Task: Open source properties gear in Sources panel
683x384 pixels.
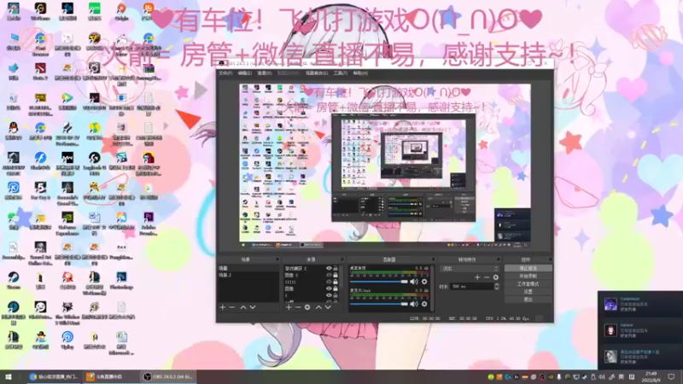Action: (307, 307)
